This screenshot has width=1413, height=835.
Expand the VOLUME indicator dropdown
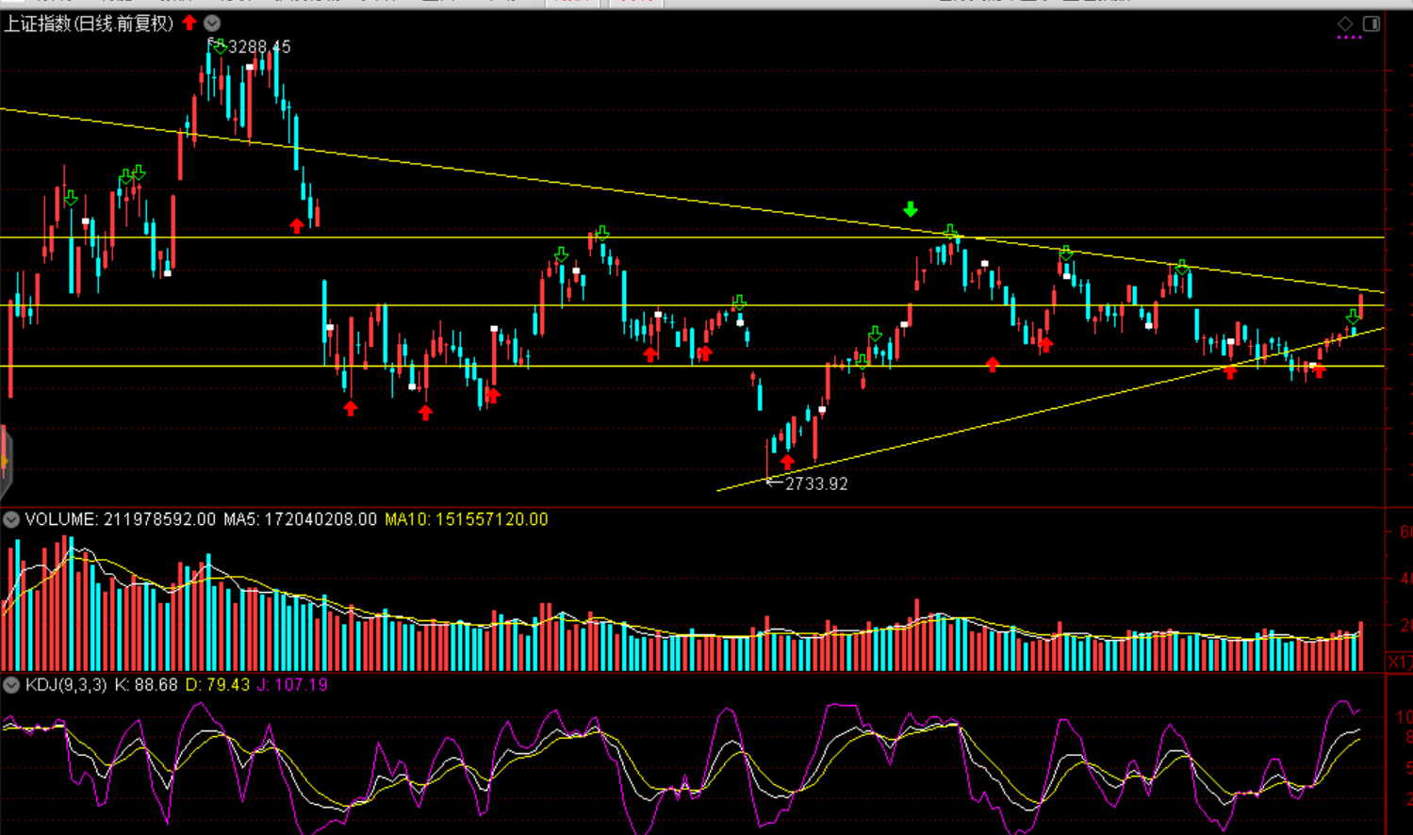11,519
